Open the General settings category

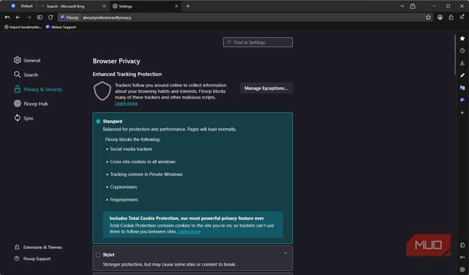tap(32, 60)
